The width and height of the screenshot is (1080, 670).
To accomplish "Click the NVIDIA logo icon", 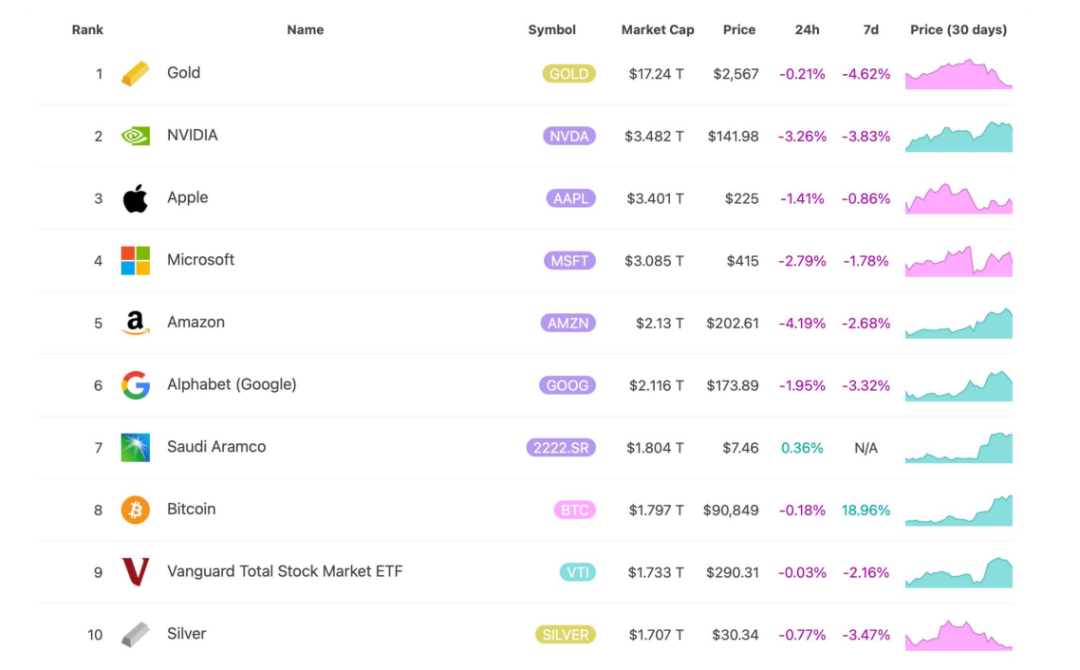I will pos(135,136).
